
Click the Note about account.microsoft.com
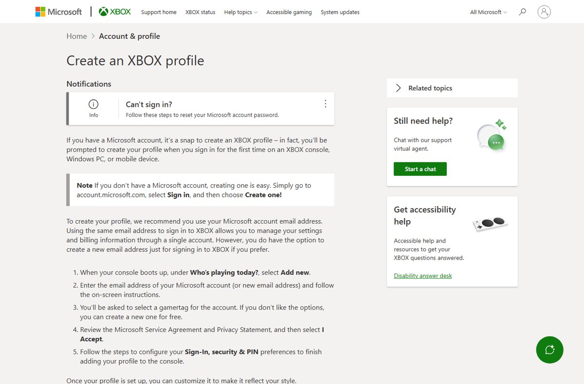pos(201,190)
